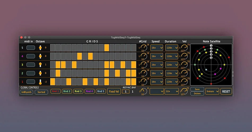The image size is (252, 132).
Task: Randomize row 4 with Rnd 4
Action: coord(89,91)
